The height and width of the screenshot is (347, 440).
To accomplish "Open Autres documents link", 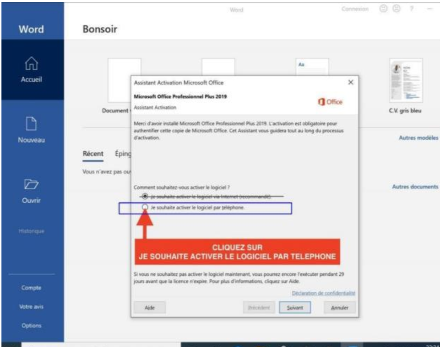I will [x=415, y=187].
